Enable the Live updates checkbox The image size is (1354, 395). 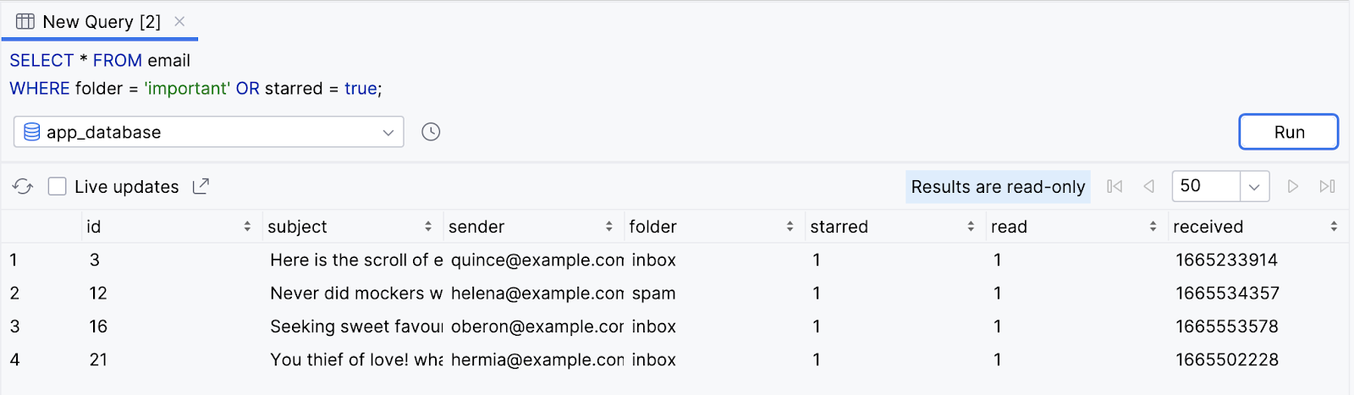coord(58,187)
